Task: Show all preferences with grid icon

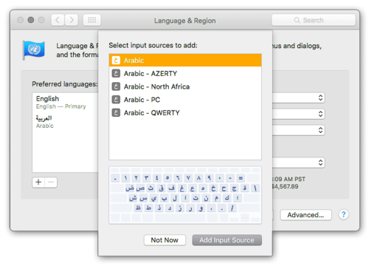Action: click(x=92, y=20)
